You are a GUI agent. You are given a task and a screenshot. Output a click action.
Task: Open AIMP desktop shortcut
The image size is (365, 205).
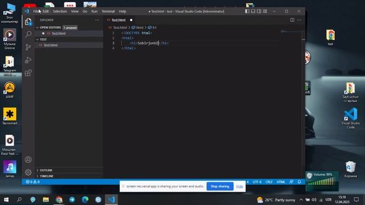(10, 90)
